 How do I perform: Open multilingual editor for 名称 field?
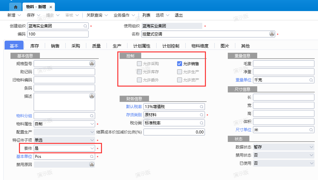272,34
